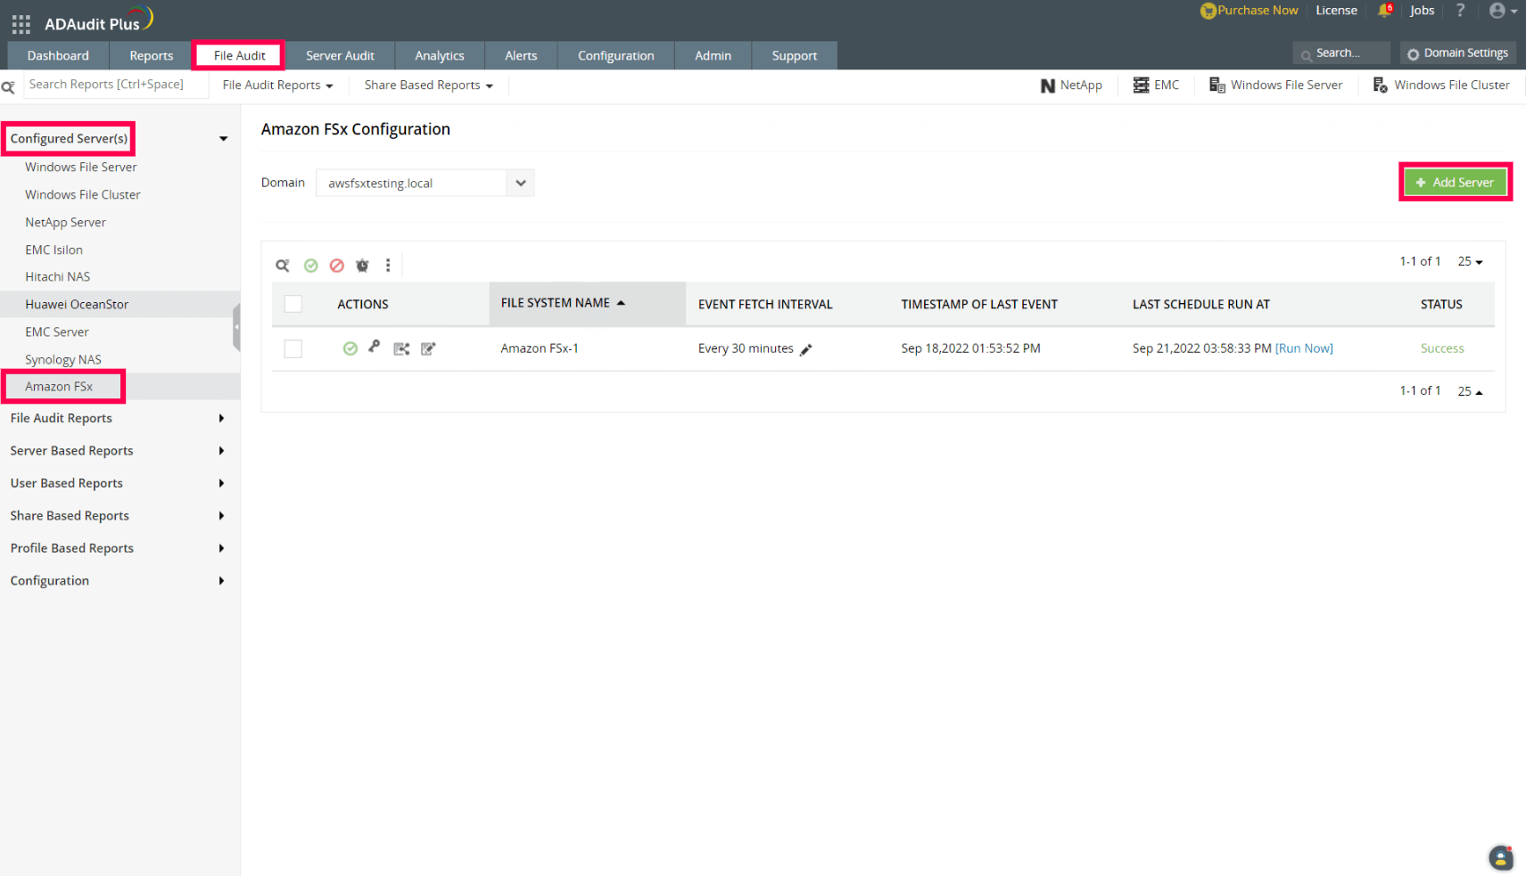Viewport: 1526px width, 876px height.
Task: Switch to the Server Audit tab
Action: tap(340, 55)
